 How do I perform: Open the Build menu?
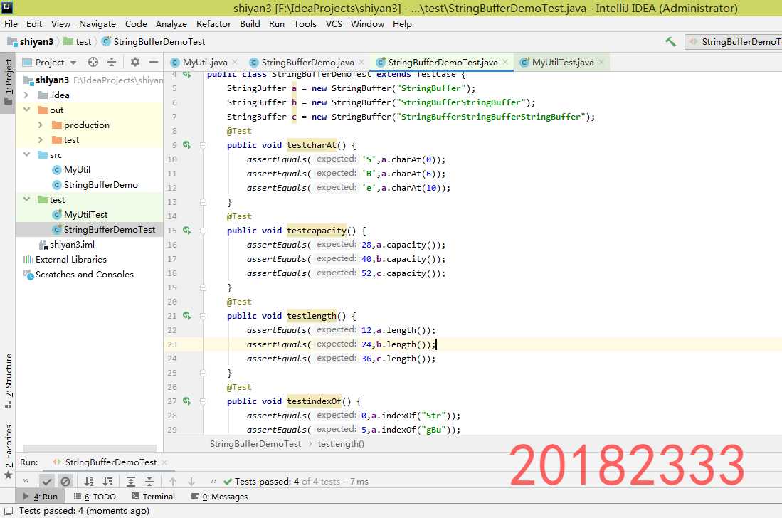250,24
